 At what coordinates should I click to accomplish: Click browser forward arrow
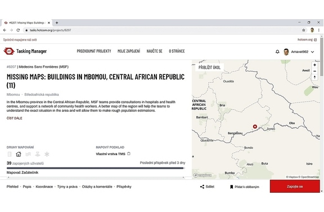coord(11,30)
